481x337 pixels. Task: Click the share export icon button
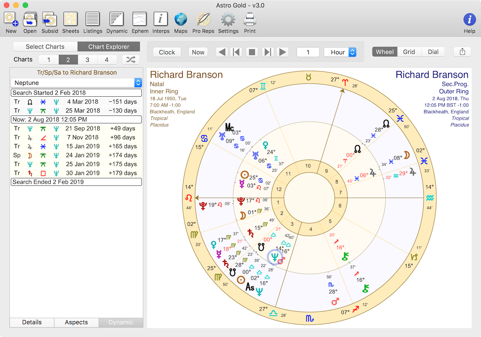462,52
